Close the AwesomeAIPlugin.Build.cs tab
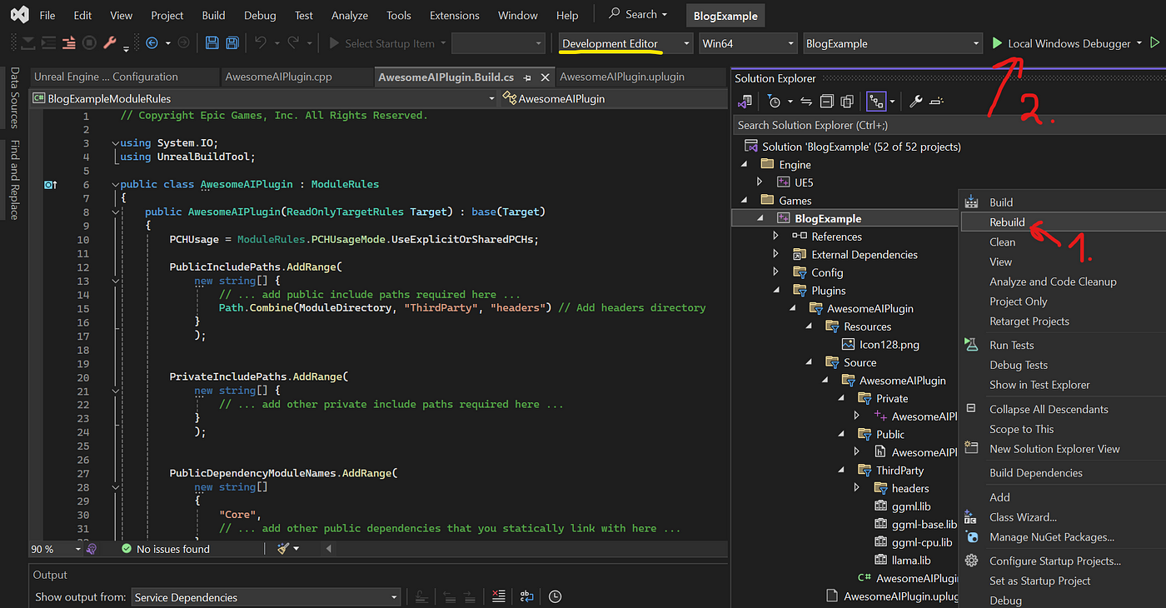 tap(546, 77)
